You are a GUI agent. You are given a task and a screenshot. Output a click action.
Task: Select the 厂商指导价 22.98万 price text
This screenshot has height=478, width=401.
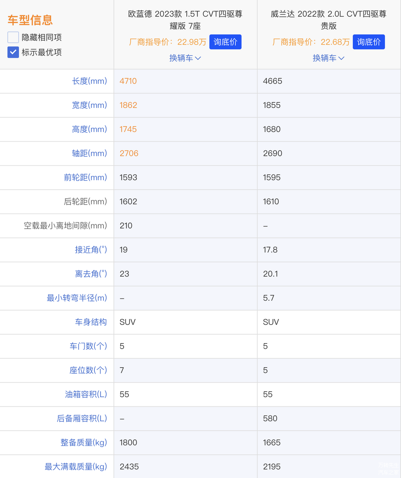point(168,42)
